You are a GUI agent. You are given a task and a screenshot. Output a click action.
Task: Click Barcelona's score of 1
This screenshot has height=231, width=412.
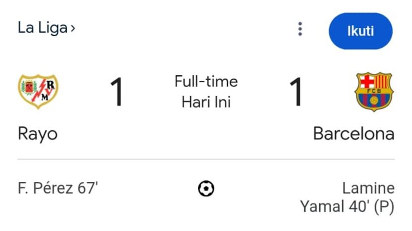tap(296, 93)
